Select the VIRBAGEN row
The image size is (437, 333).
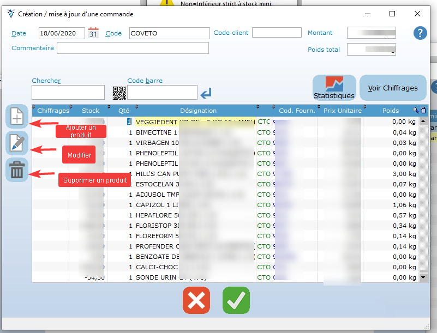pos(225,143)
